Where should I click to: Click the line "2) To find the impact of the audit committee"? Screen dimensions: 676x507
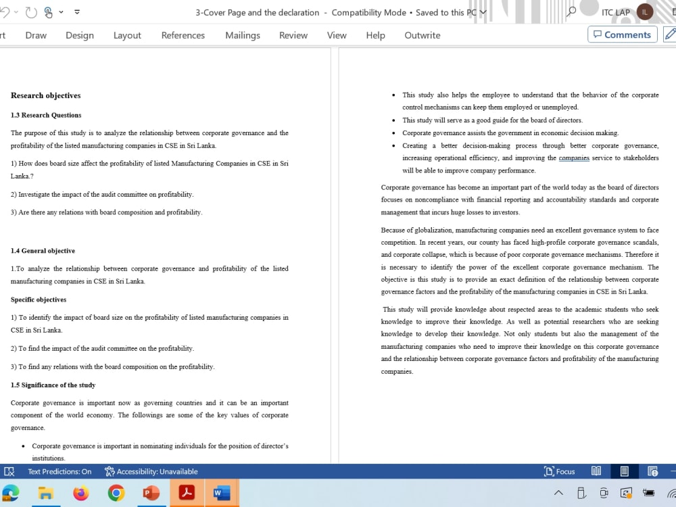pos(102,348)
